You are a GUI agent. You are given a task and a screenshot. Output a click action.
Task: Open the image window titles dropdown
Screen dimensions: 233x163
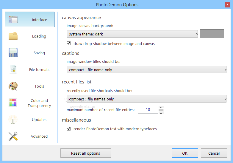(146, 70)
